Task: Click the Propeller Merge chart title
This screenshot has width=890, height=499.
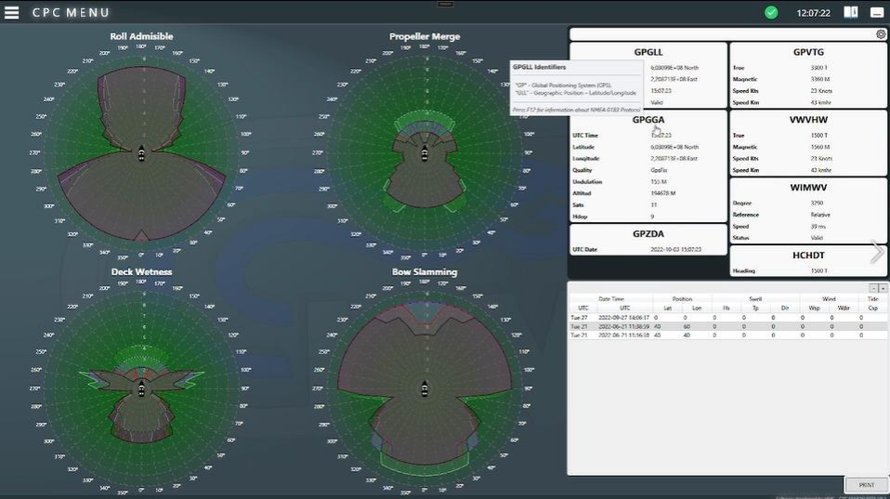Action: pos(425,36)
